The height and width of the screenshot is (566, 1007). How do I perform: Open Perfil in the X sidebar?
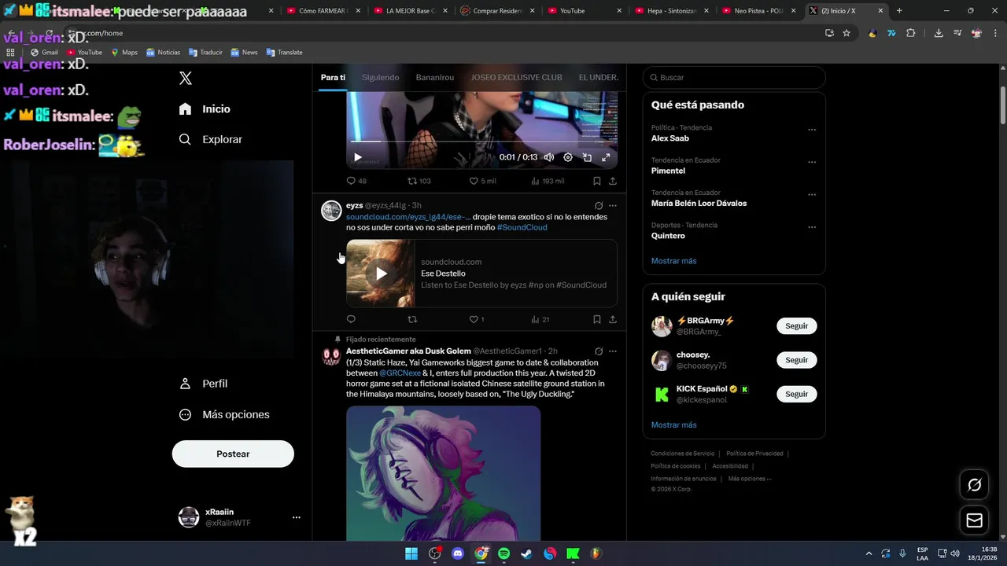(x=204, y=384)
